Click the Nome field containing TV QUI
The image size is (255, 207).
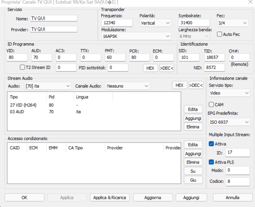tap(54, 18)
